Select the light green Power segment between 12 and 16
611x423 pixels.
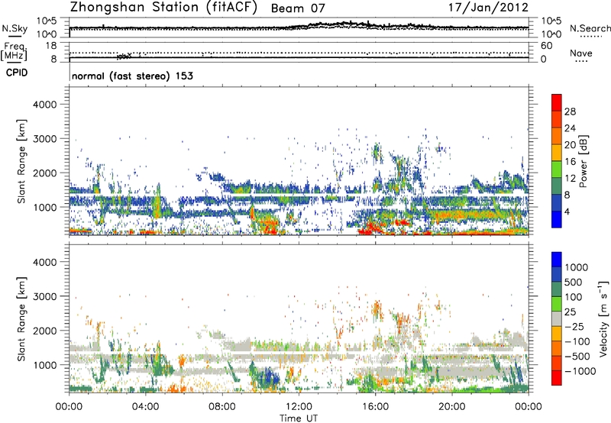(x=557, y=169)
